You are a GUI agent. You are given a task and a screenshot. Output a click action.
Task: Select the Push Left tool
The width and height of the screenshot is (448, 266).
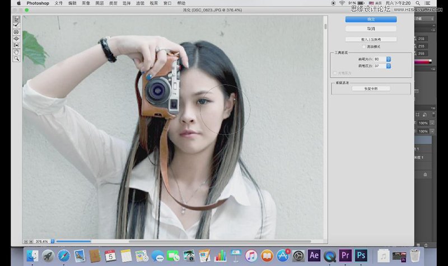[x=16, y=45]
